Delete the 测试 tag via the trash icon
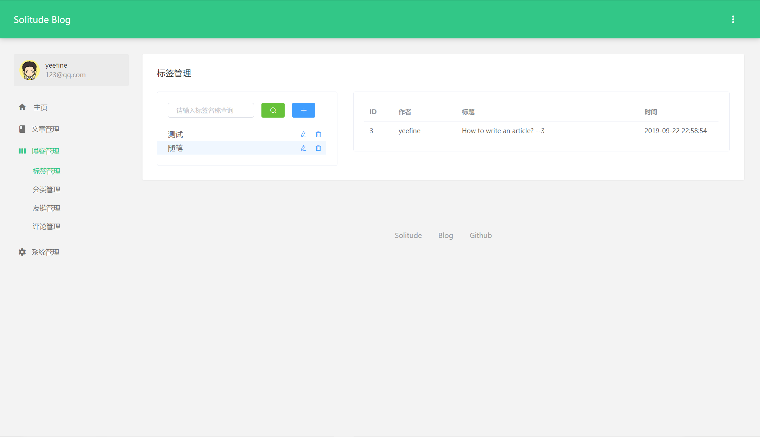The width and height of the screenshot is (760, 437). 318,134
